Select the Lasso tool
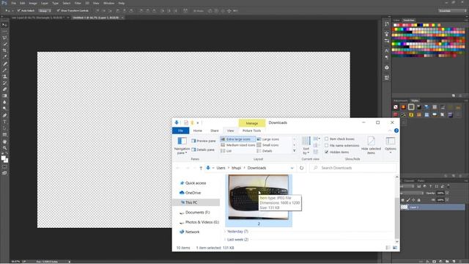This screenshot has height=264, width=469. (x=4, y=38)
